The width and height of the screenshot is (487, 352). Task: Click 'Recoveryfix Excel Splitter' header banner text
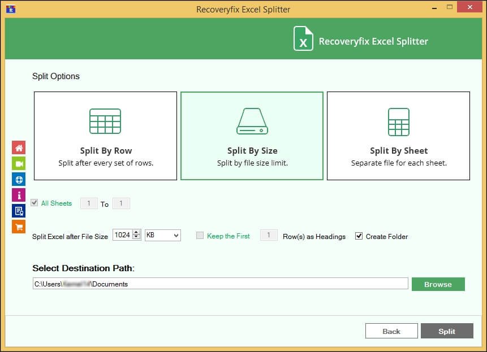click(373, 41)
